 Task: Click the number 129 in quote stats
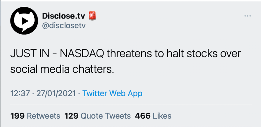coord(71,116)
